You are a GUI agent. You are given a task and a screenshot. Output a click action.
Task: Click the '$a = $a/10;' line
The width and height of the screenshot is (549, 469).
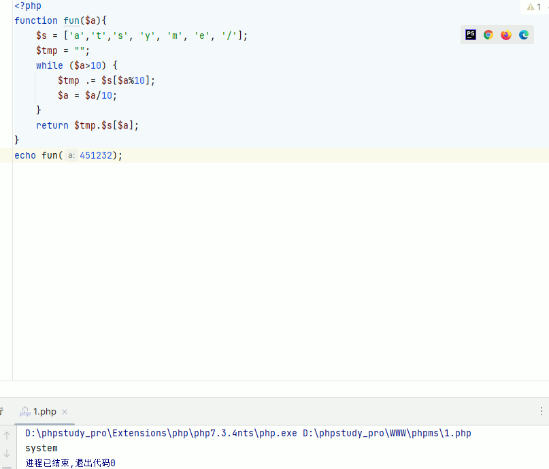pyautogui.click(x=87, y=95)
